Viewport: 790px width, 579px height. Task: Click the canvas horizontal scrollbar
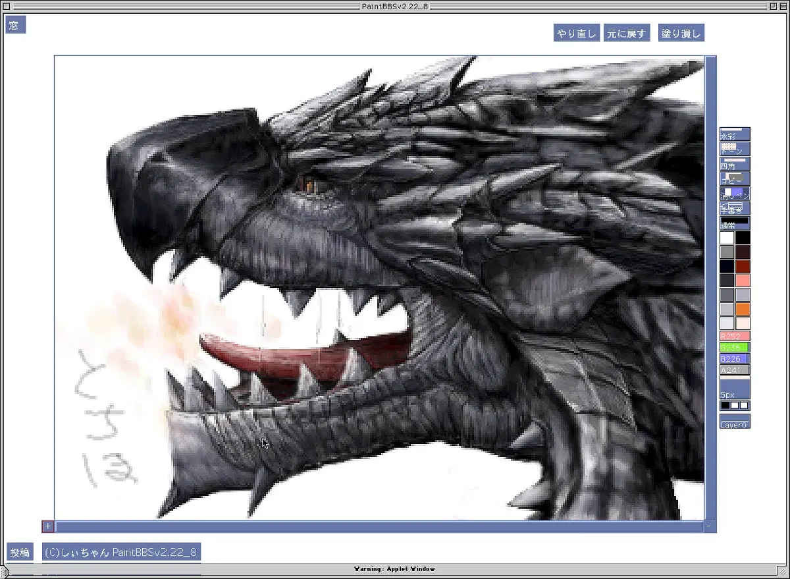tap(379, 526)
